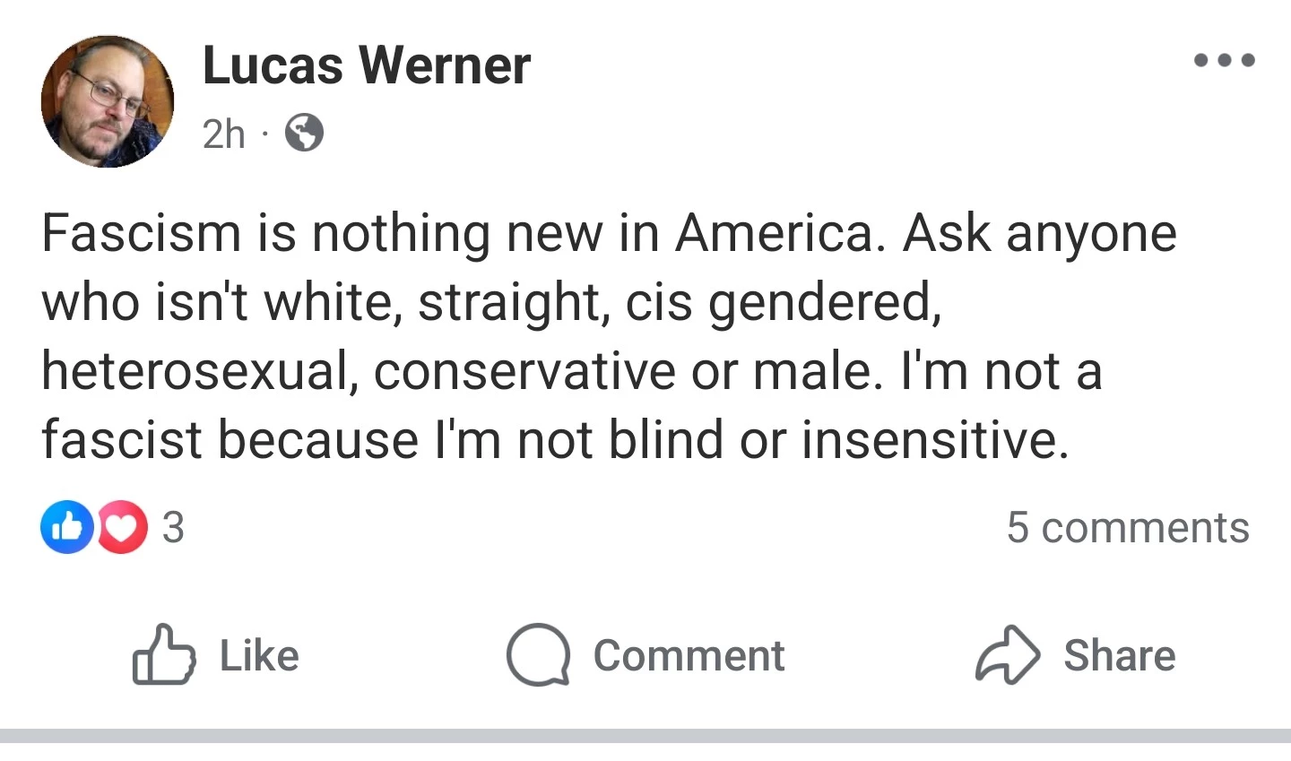Image resolution: width=1291 pixels, height=761 pixels.
Task: Show who reacted via the count 3
Action: (x=173, y=527)
